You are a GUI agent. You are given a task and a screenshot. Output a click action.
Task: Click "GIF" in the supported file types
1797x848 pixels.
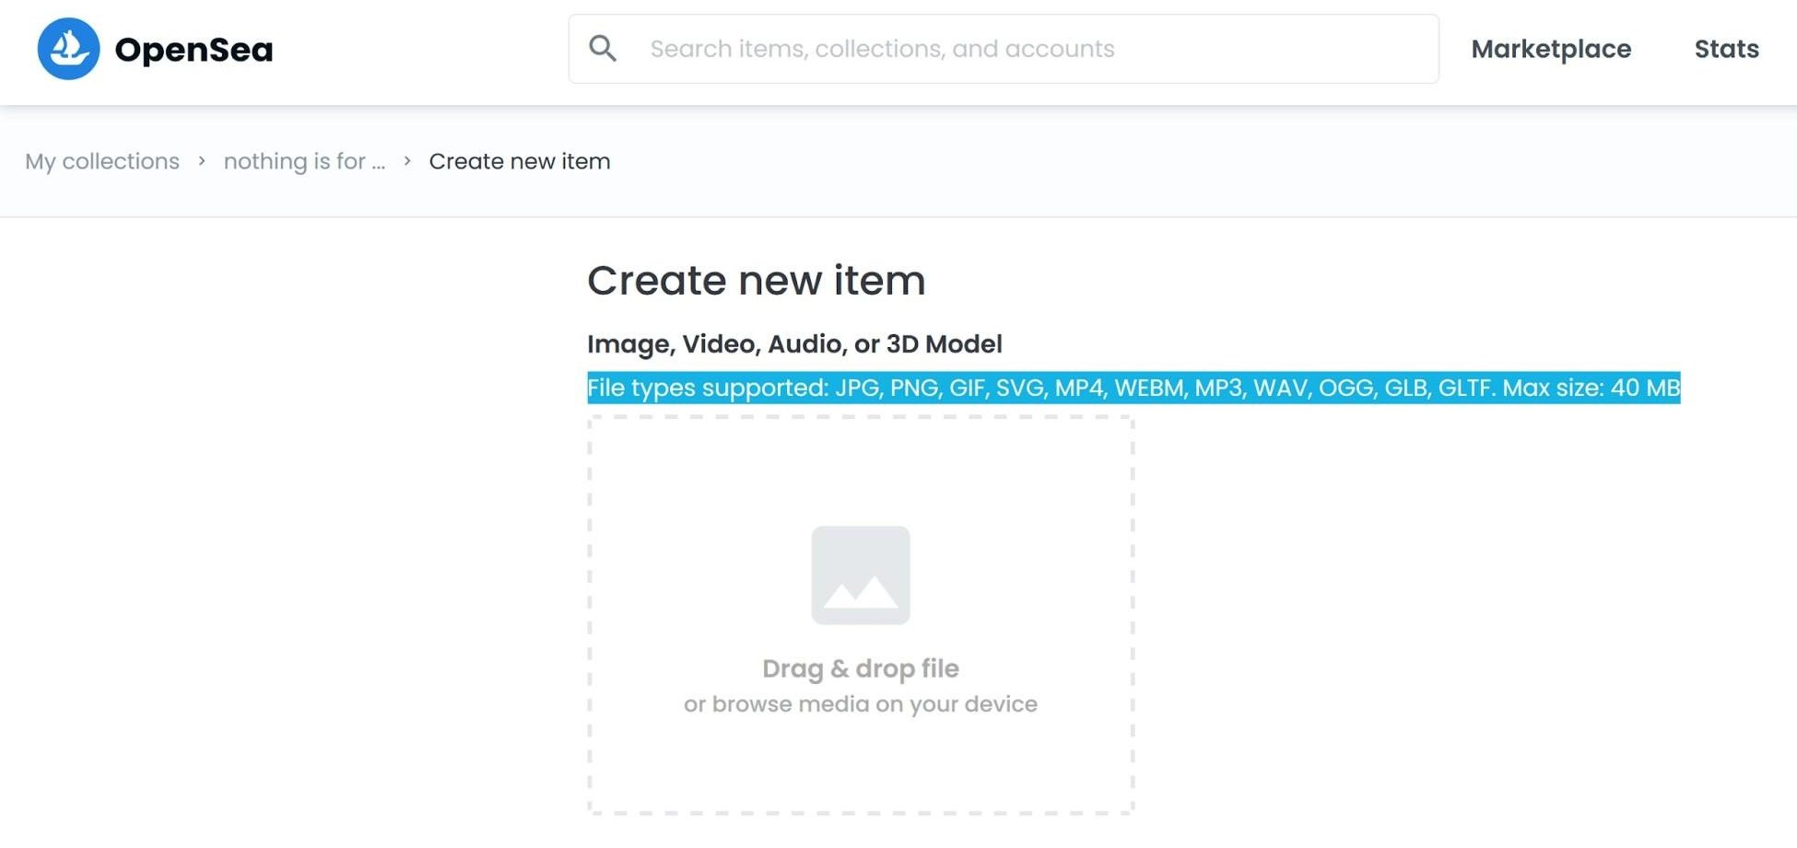click(967, 388)
